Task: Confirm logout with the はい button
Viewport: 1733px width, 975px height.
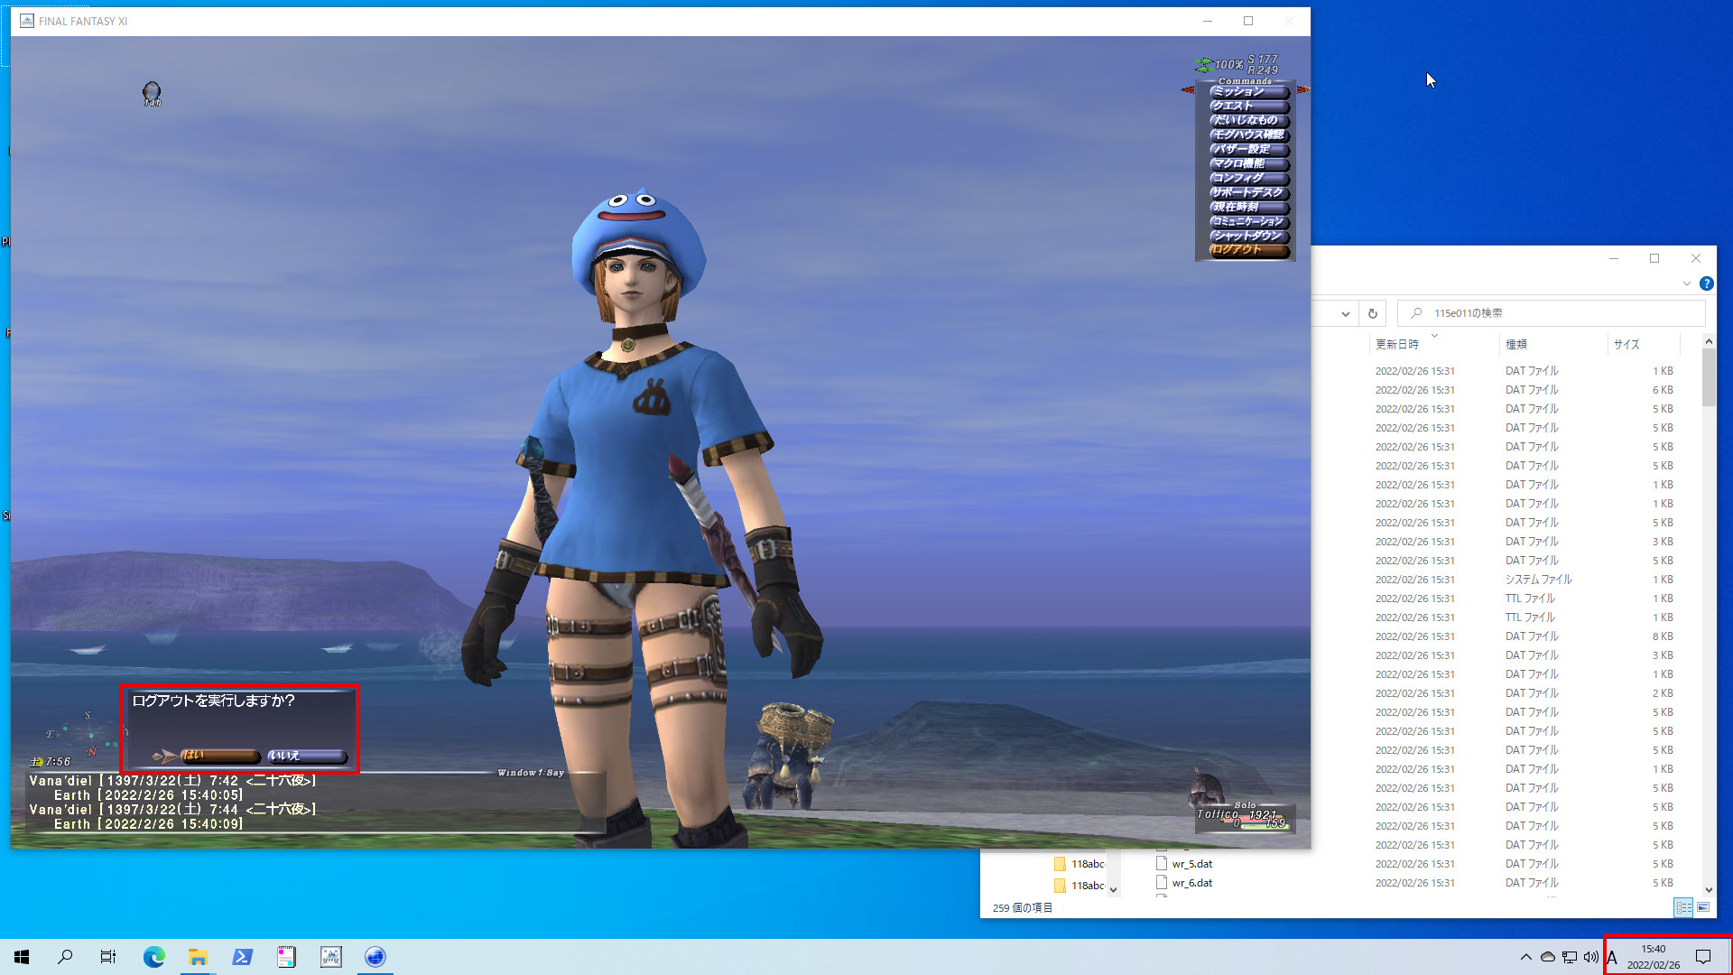Action: coord(220,757)
